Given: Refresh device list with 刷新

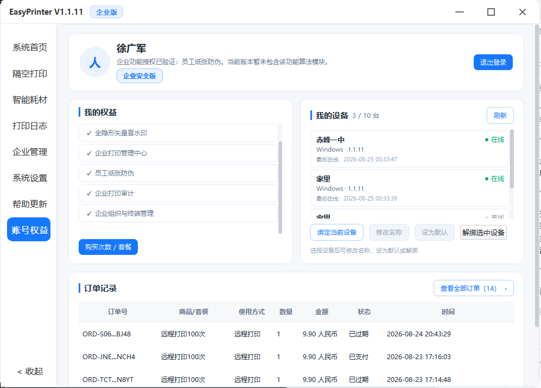Looking at the screenshot, I should point(500,115).
